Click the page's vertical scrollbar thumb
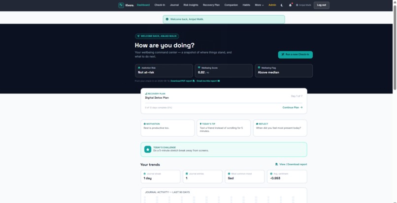This screenshot has width=397, height=203. pos(395,47)
